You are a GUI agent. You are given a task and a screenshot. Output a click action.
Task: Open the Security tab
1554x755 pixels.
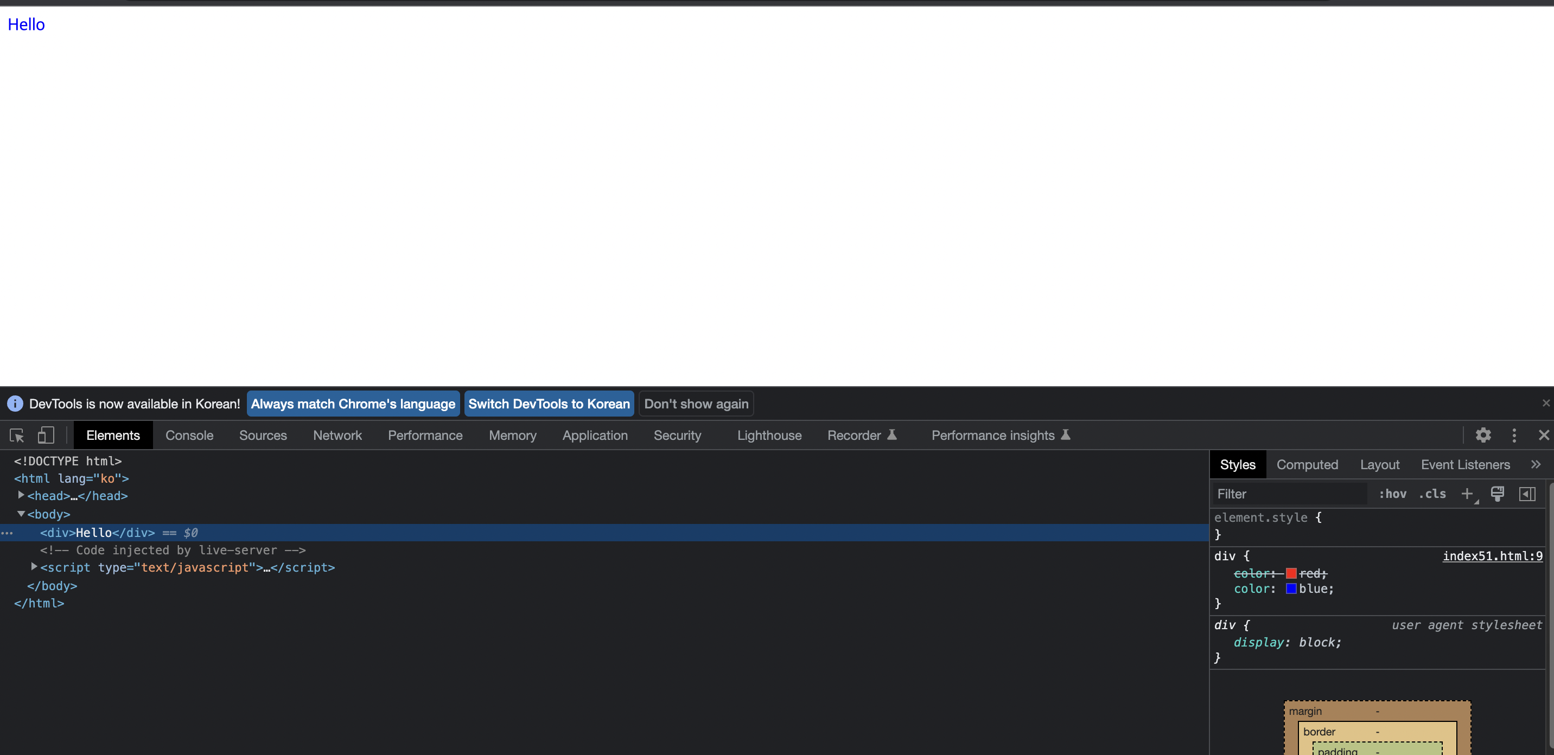pos(678,435)
